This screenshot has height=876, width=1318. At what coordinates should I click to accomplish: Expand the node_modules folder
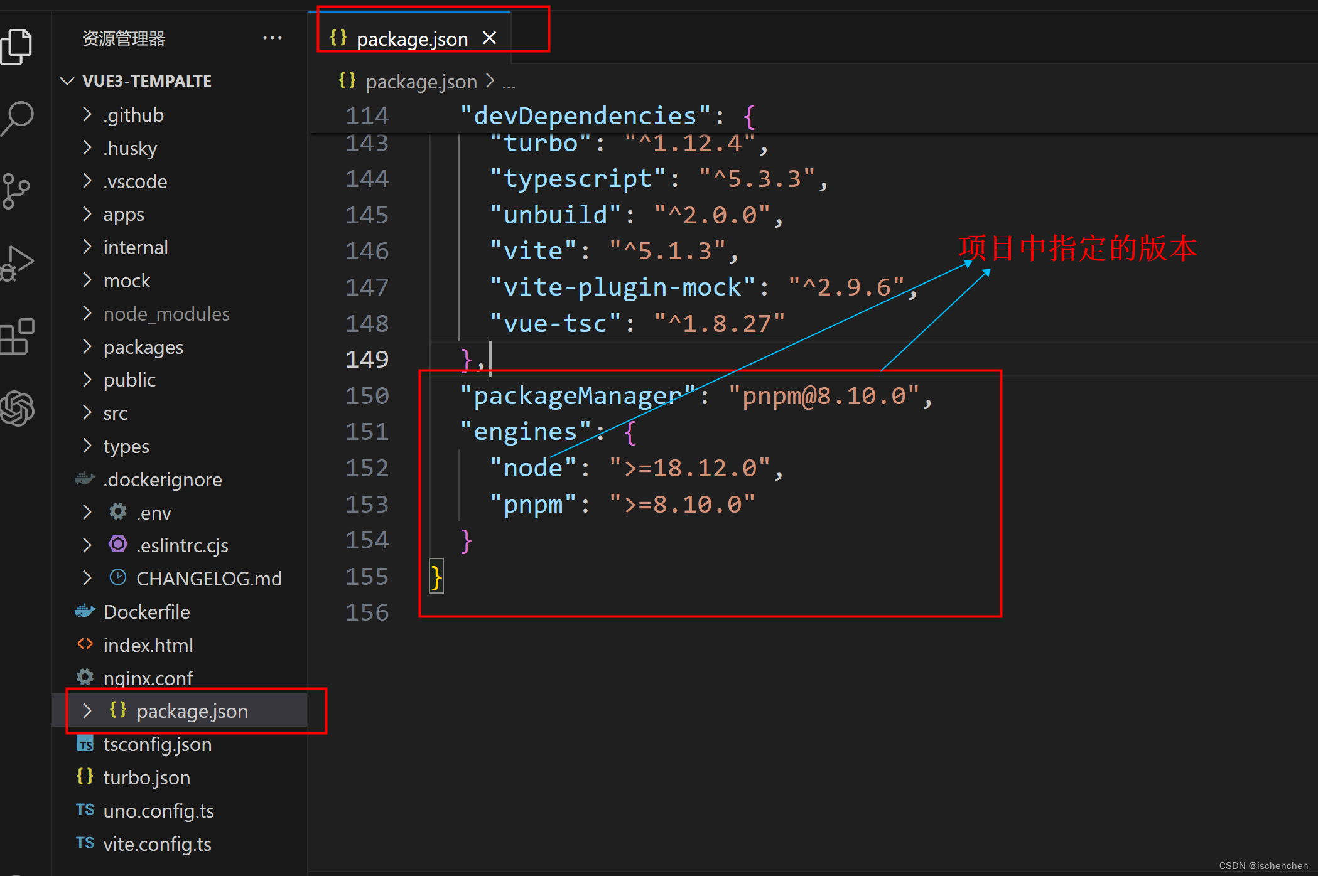pyautogui.click(x=166, y=314)
